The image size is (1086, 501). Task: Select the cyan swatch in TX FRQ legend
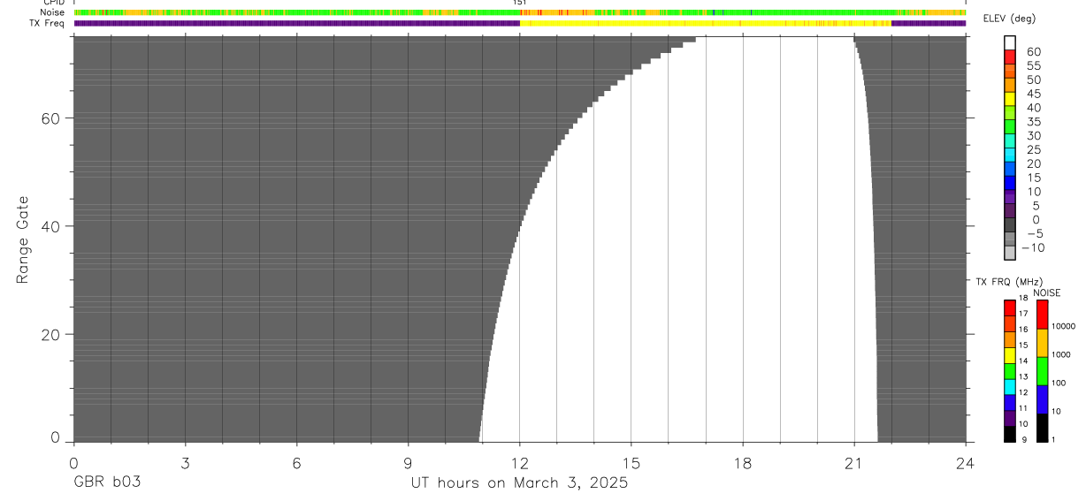pos(1009,387)
